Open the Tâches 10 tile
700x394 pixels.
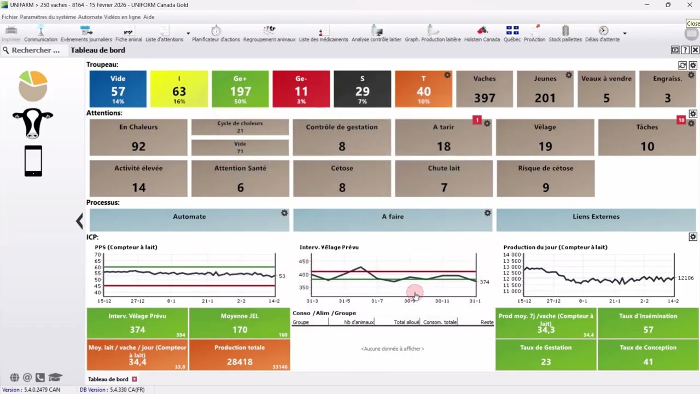[647, 137]
